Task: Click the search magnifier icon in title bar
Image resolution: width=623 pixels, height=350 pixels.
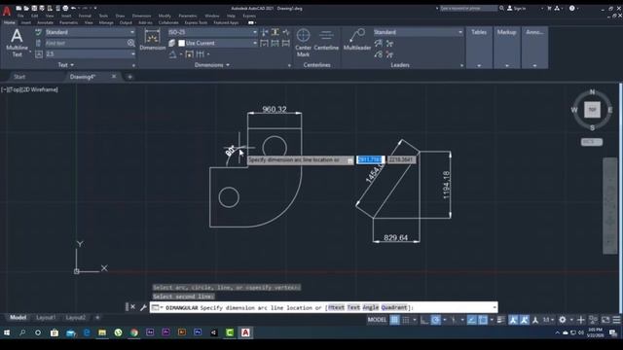Action: click(x=502, y=8)
